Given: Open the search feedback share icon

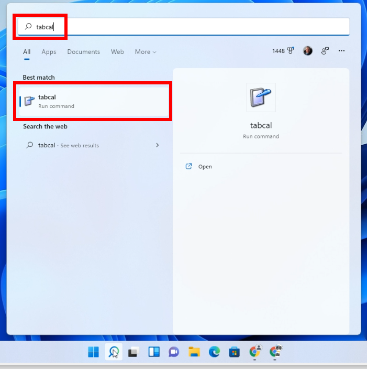Looking at the screenshot, I should [325, 51].
